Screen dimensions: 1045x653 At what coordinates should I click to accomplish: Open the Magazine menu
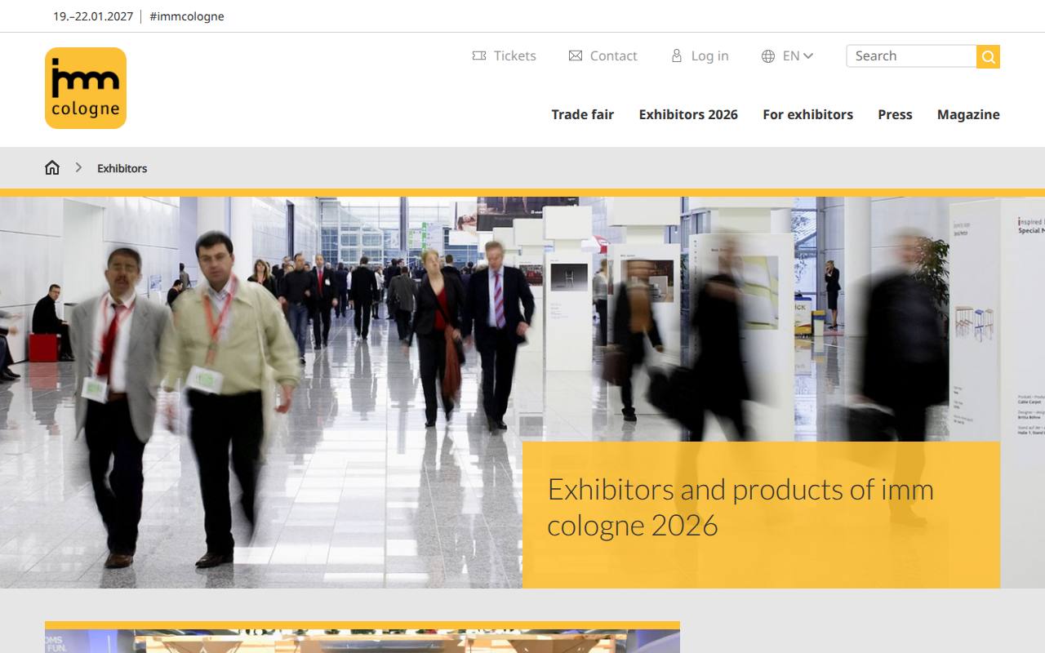(968, 114)
